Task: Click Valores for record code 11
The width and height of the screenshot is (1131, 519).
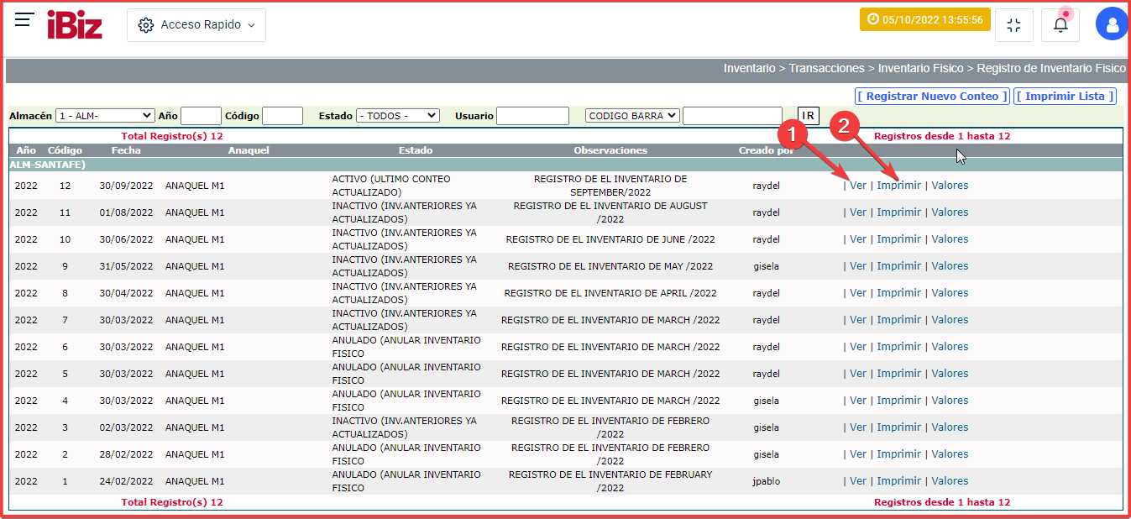Action: point(950,212)
